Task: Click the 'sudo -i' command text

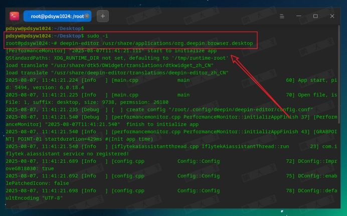Action: point(97,36)
